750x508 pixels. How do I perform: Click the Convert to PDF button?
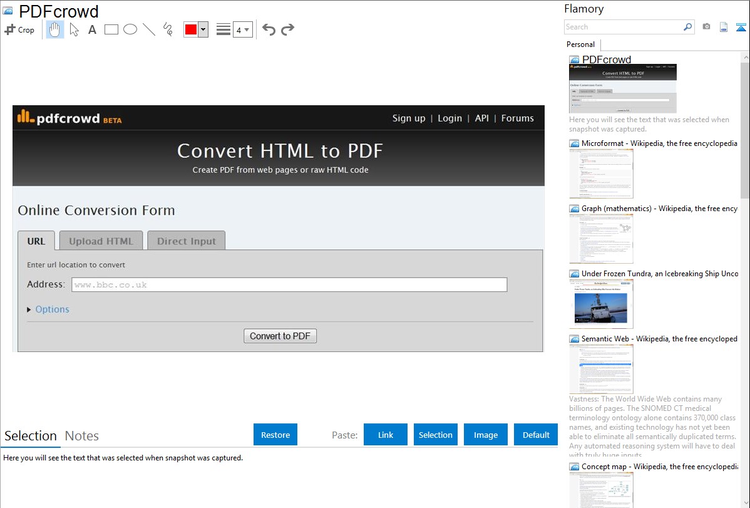[280, 336]
